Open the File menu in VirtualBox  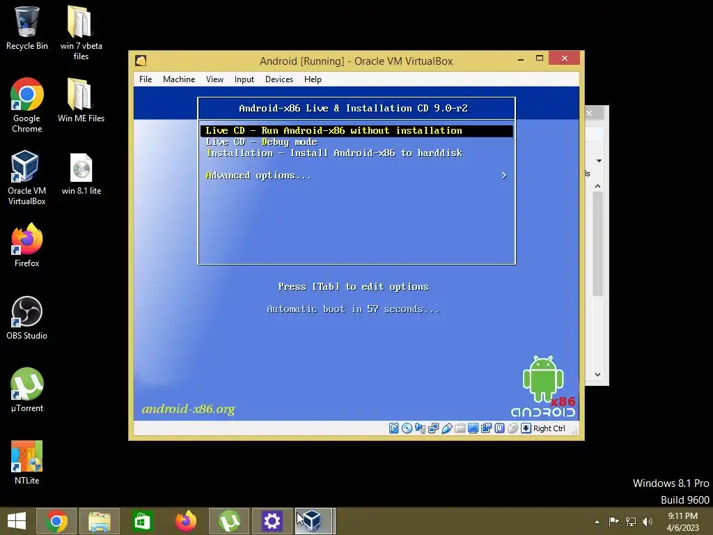146,79
